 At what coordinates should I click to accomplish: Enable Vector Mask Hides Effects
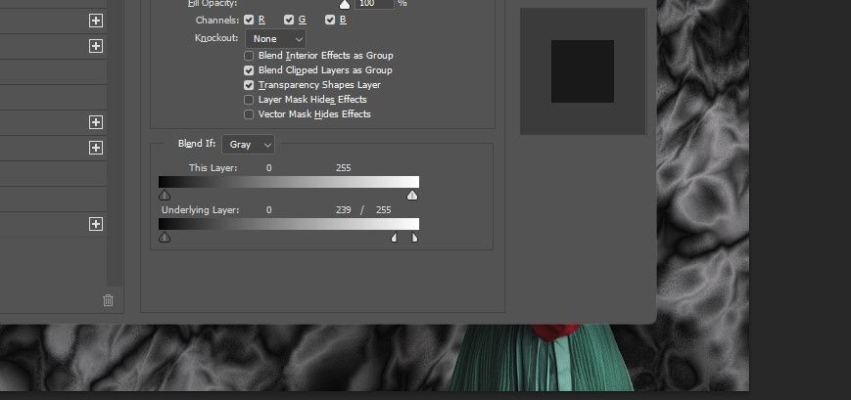(x=249, y=114)
